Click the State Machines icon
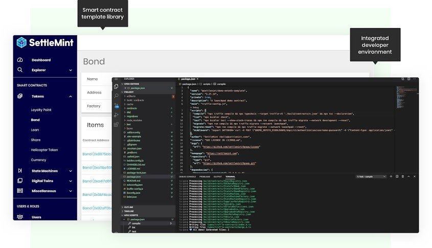Screen dimensions: 432x248 coord(20,171)
